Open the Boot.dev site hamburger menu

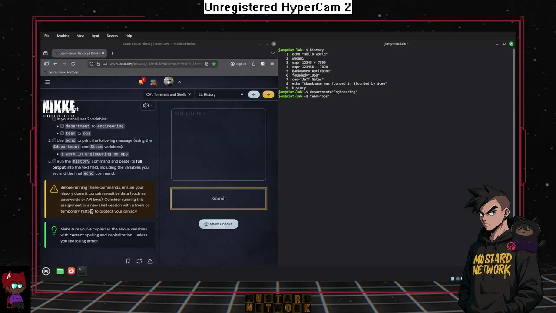point(47,82)
